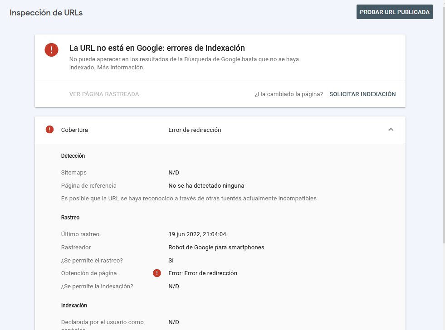Click the headline La URL no está en Google
This screenshot has width=445, height=330.
pyautogui.click(x=157, y=48)
